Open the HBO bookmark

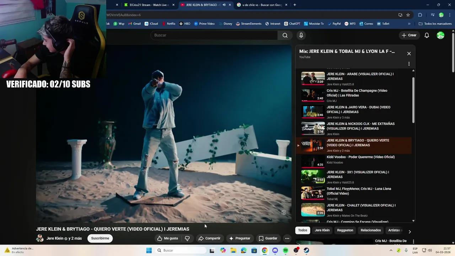coord(184,24)
